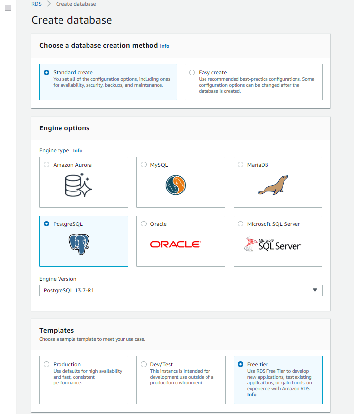354x414 pixels.
Task: Click the Microsoft SQL Server label text
Action: [273, 224]
